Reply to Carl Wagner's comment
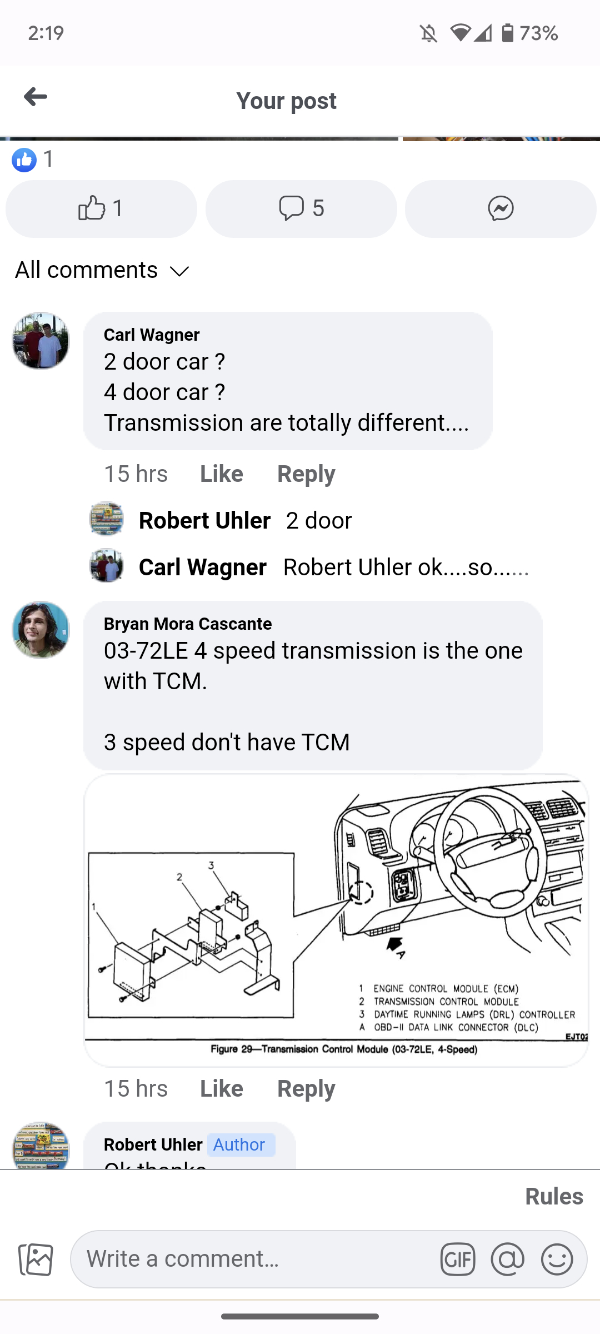600x1334 pixels. pyautogui.click(x=306, y=474)
